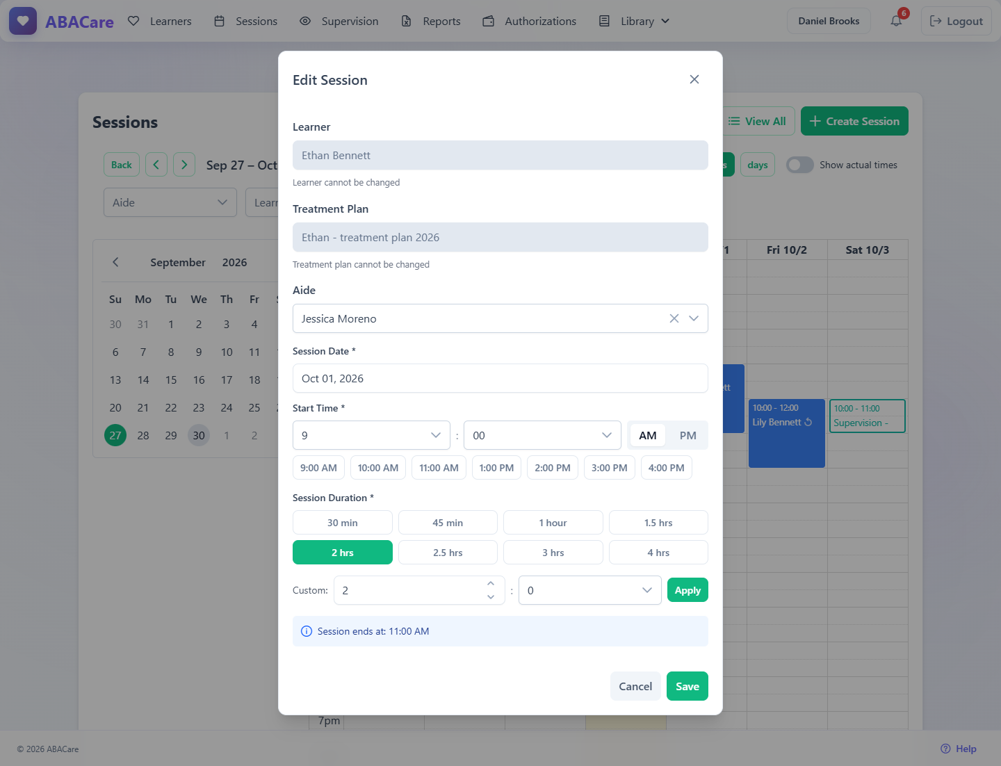Viewport: 1001px width, 766px height.
Task: Go to previous week with left chevron
Action: tap(156, 165)
